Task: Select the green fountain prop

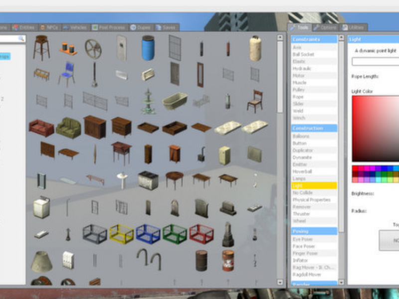Action: 148,102
